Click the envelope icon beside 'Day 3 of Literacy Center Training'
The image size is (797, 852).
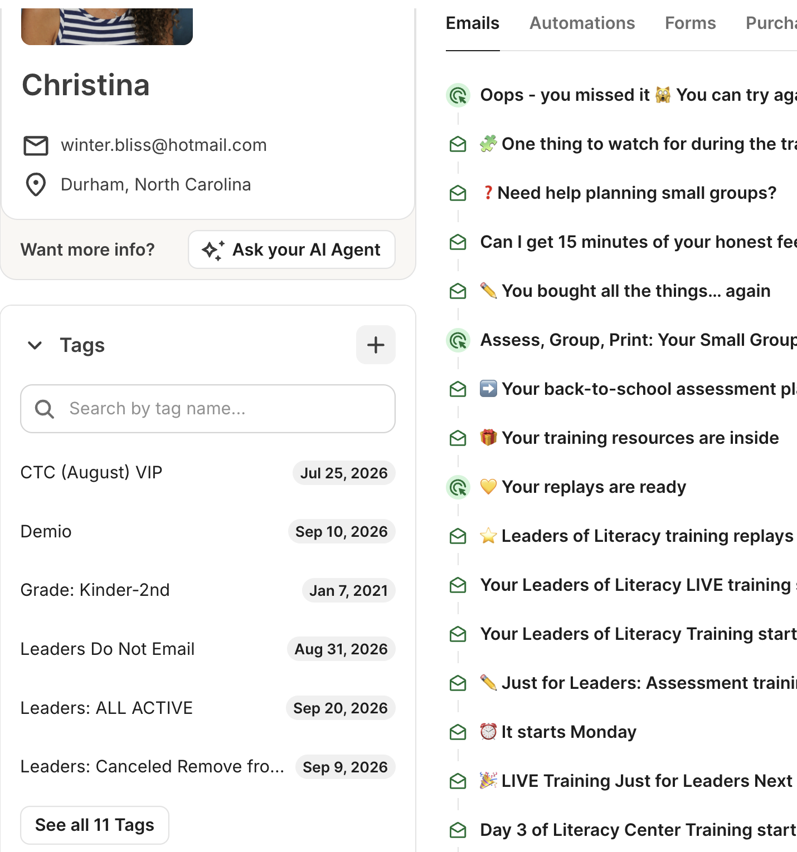pyautogui.click(x=458, y=830)
